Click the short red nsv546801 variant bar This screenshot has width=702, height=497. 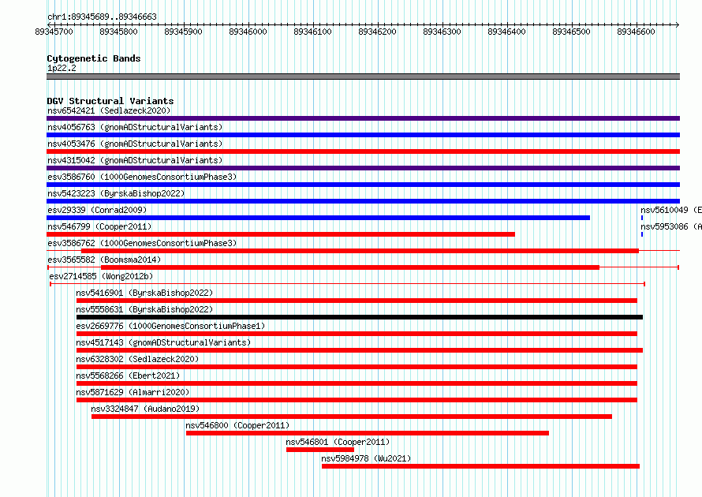click(x=320, y=450)
